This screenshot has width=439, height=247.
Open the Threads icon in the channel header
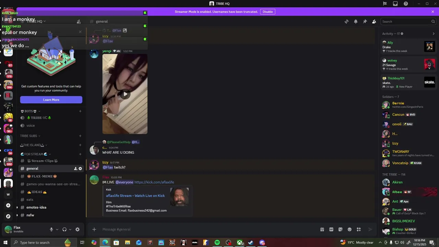[x=346, y=21]
